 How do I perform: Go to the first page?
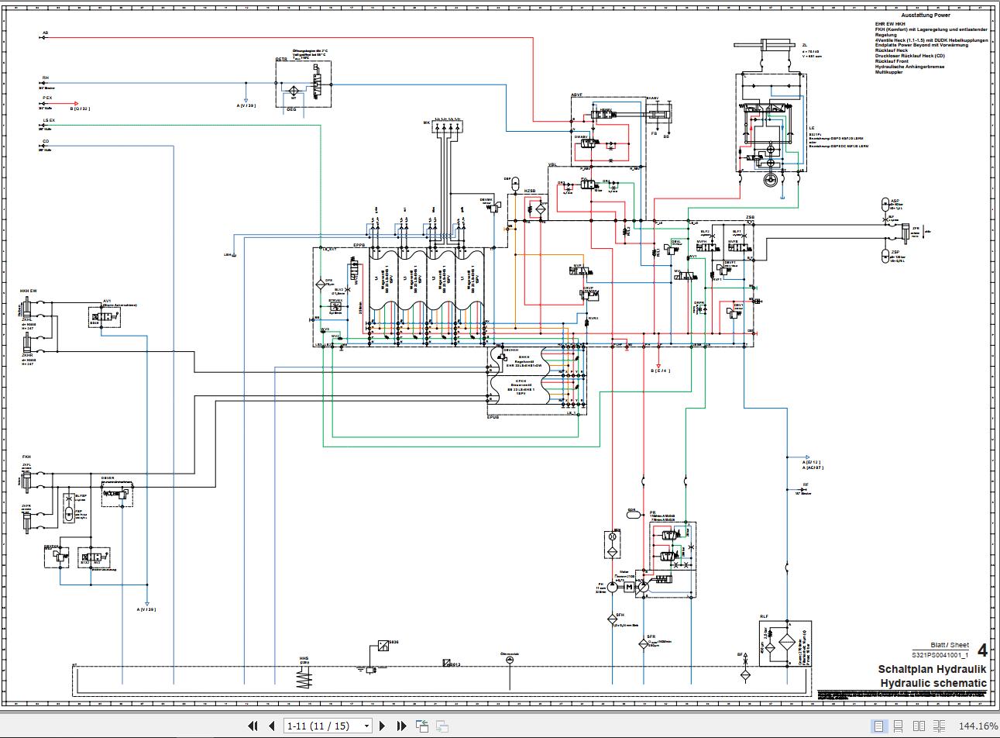[253, 726]
